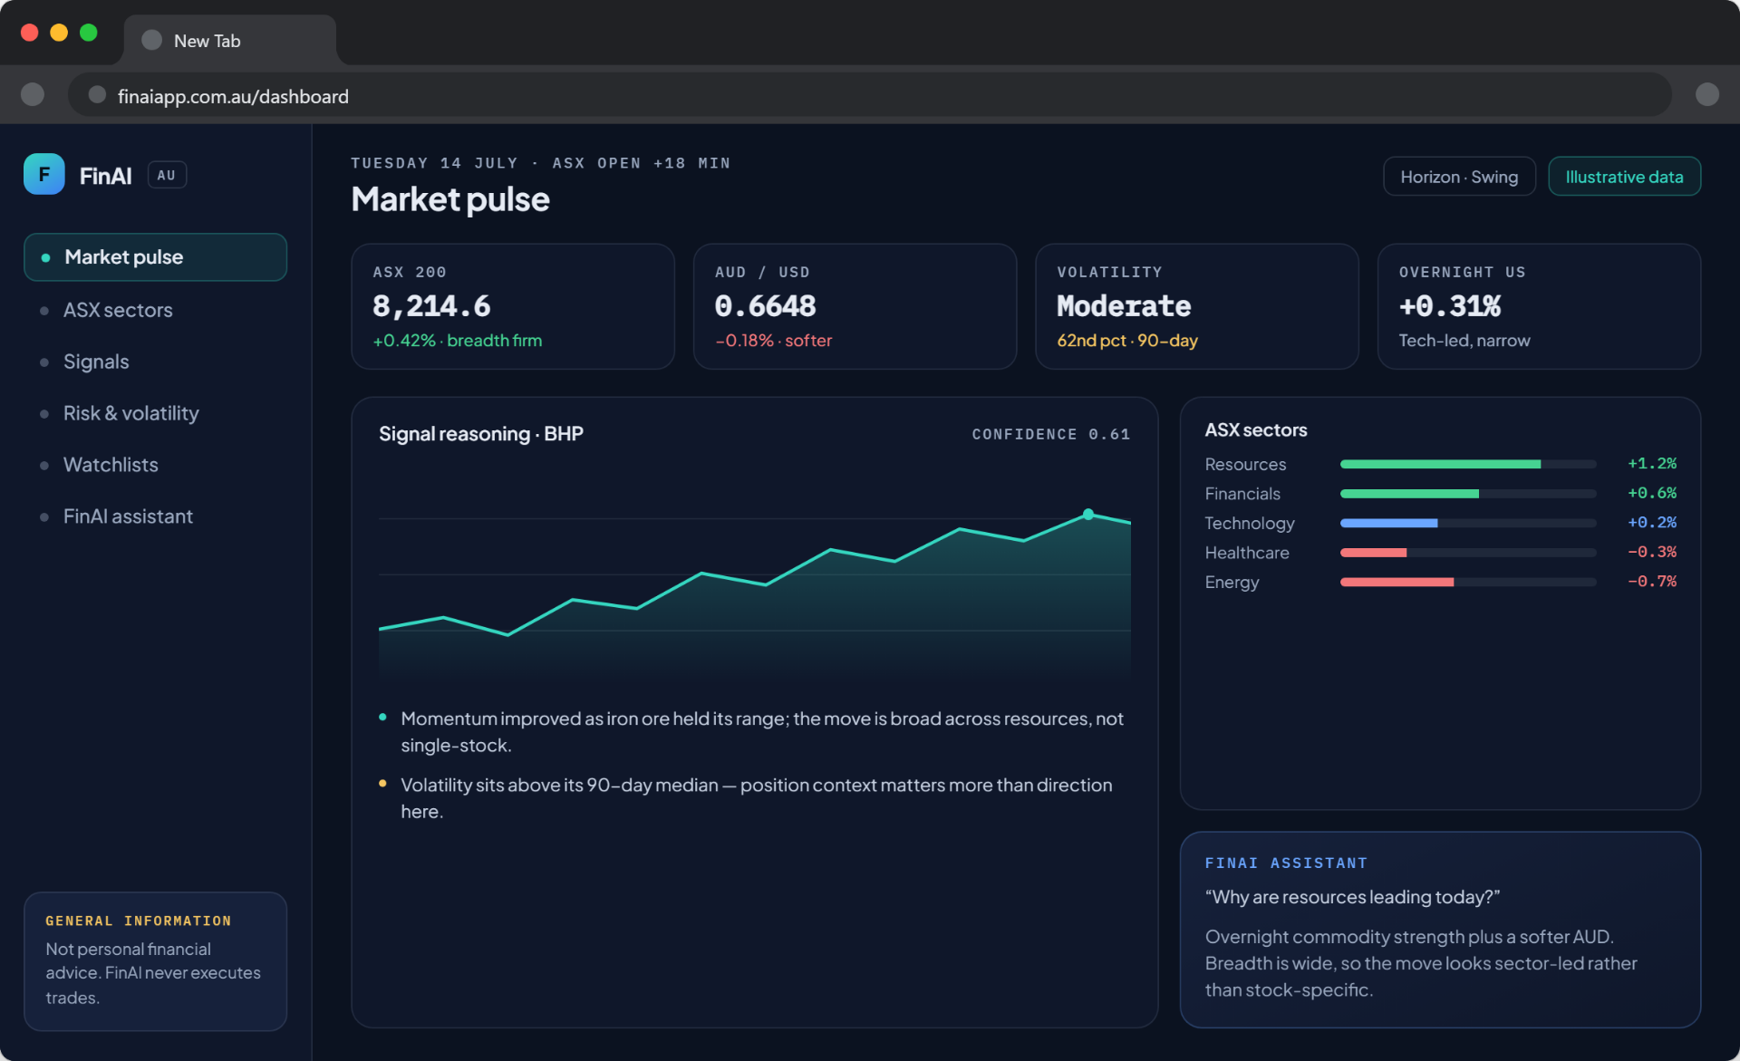The width and height of the screenshot is (1740, 1061).
Task: Click the AU region badge
Action: (x=167, y=175)
